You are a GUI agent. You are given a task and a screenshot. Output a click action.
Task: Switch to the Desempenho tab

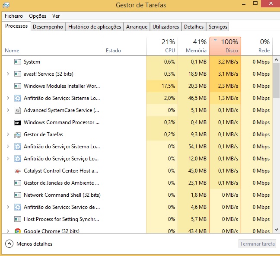(48, 27)
